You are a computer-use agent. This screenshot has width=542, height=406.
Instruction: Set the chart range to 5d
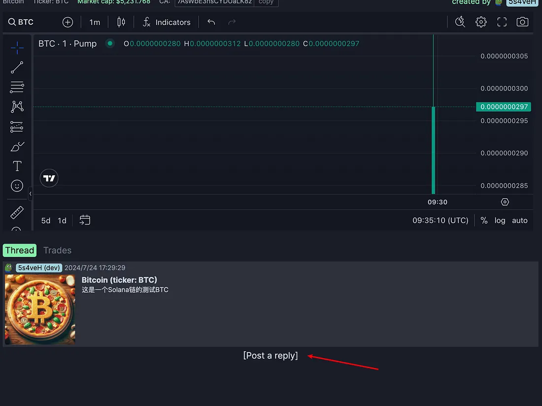pyautogui.click(x=46, y=220)
